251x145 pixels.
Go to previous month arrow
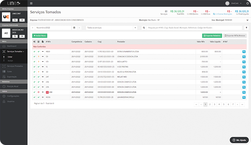pyautogui.click(x=33, y=28)
